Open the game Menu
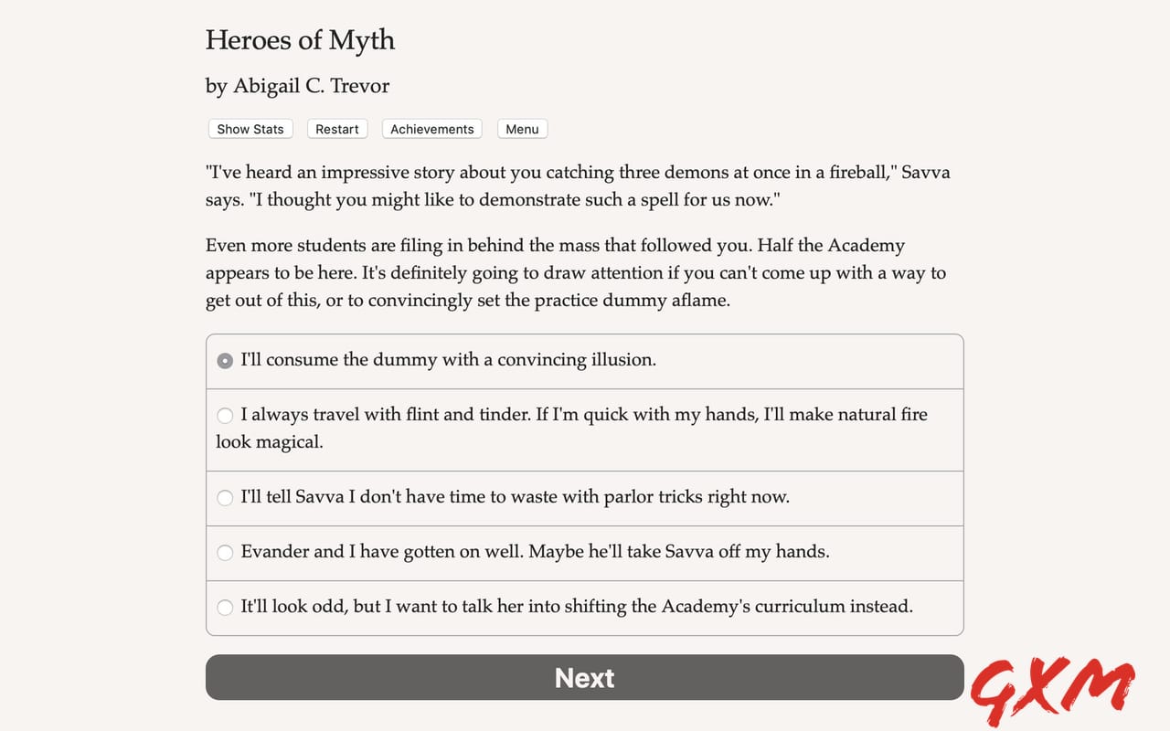Screen dimensions: 1170x731 (x=521, y=129)
